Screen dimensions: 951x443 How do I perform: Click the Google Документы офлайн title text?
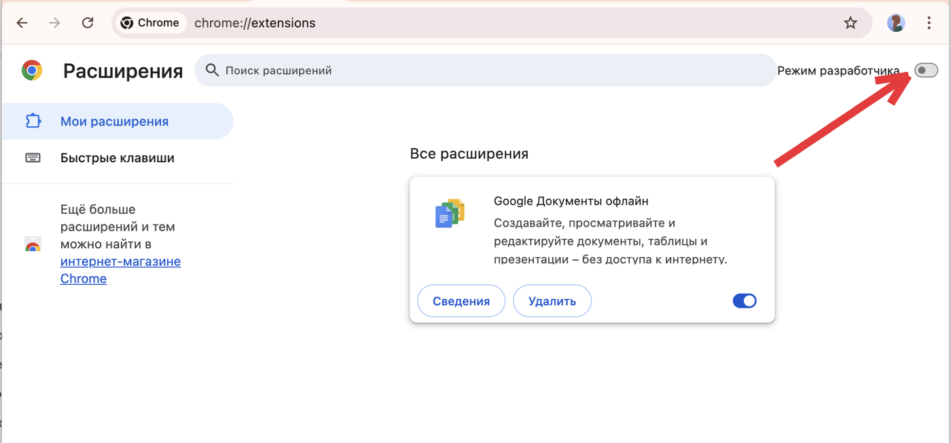click(x=571, y=201)
